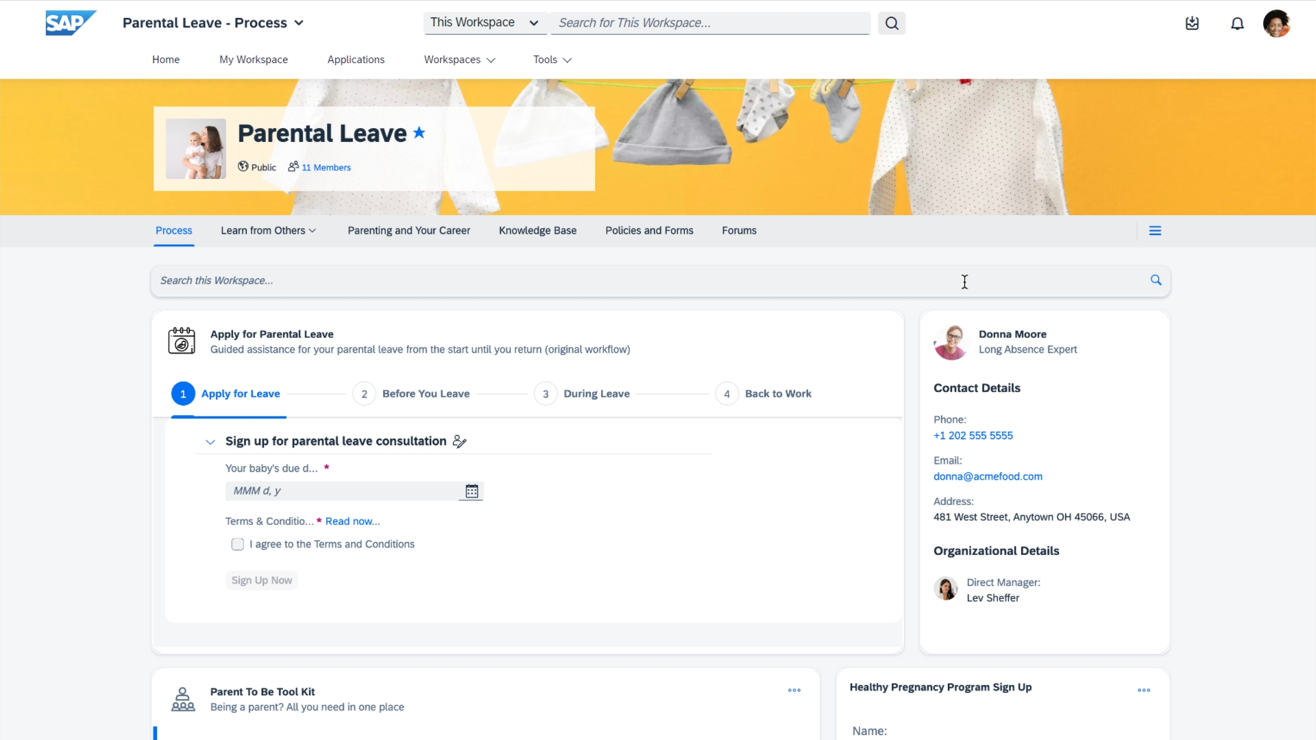Open Parent To Be Tool Kit more options
This screenshot has height=740, width=1316.
[x=794, y=691]
